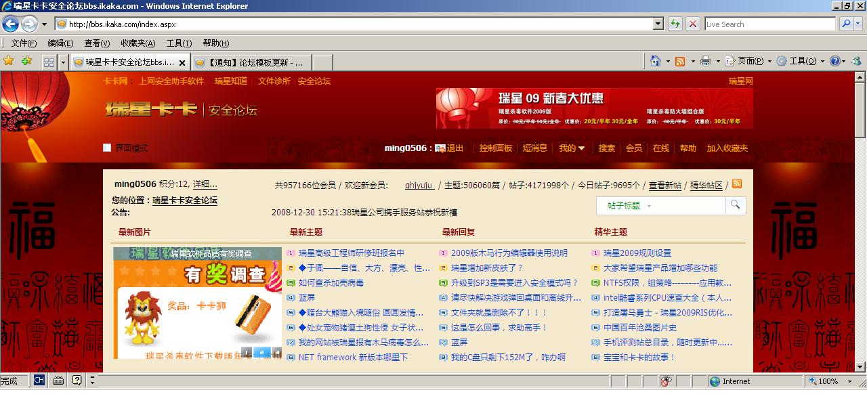867x409 pixels.
Task: Open a new blank tab
Action: pyautogui.click(x=322, y=62)
